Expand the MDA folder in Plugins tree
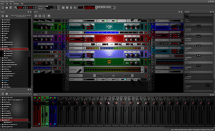This screenshot has height=131, width=215. tap(1, 40)
